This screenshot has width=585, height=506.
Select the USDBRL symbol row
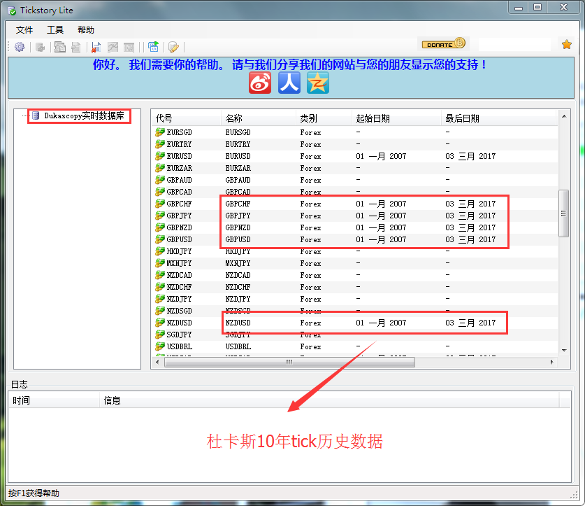click(x=354, y=346)
